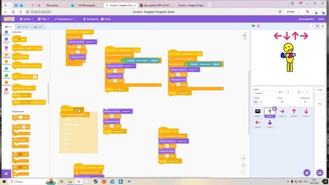Switch to the Sounds tab
The image size is (329, 185).
[38, 27]
